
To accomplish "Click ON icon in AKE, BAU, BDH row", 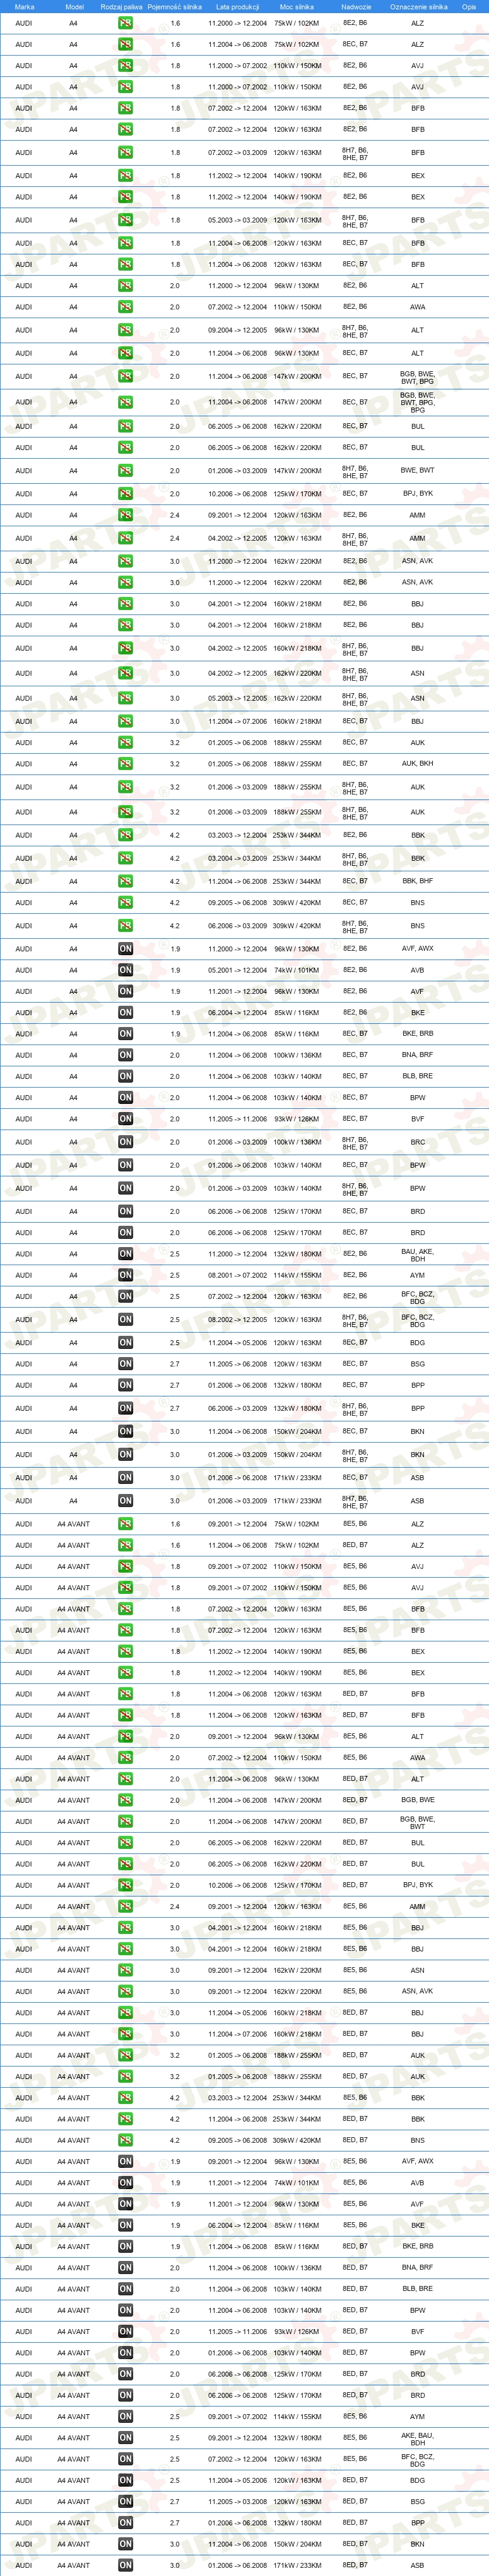I will point(125,2438).
